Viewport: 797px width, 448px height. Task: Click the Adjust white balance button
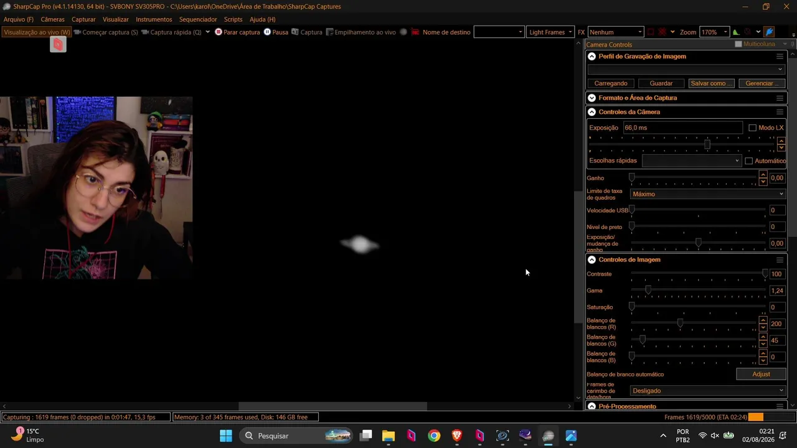point(761,374)
